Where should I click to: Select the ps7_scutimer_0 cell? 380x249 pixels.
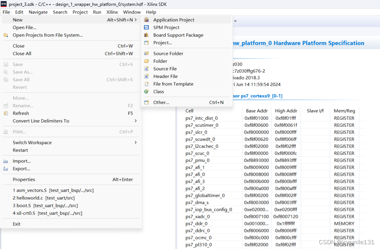(x=202, y=125)
